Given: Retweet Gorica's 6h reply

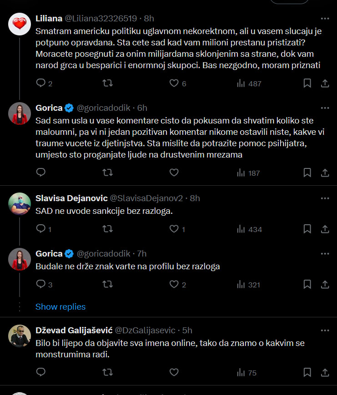Looking at the screenshot, I should click(x=107, y=173).
